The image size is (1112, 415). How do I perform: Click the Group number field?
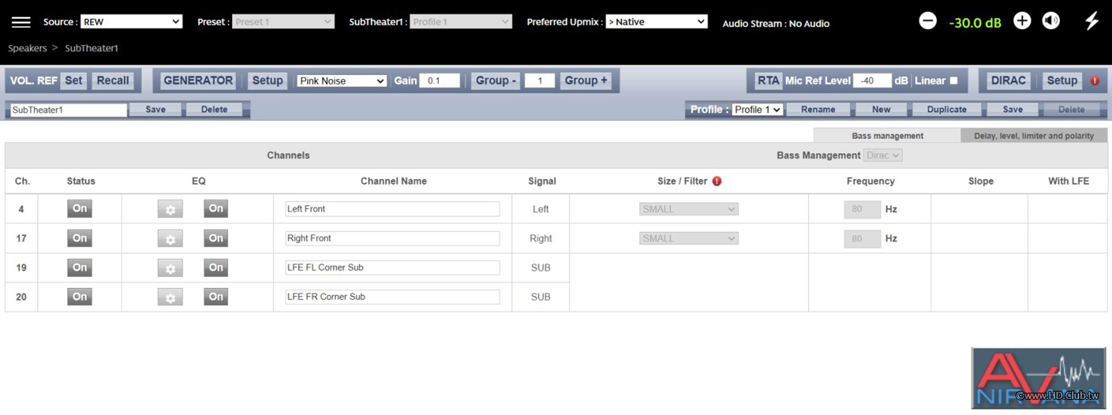(x=540, y=81)
